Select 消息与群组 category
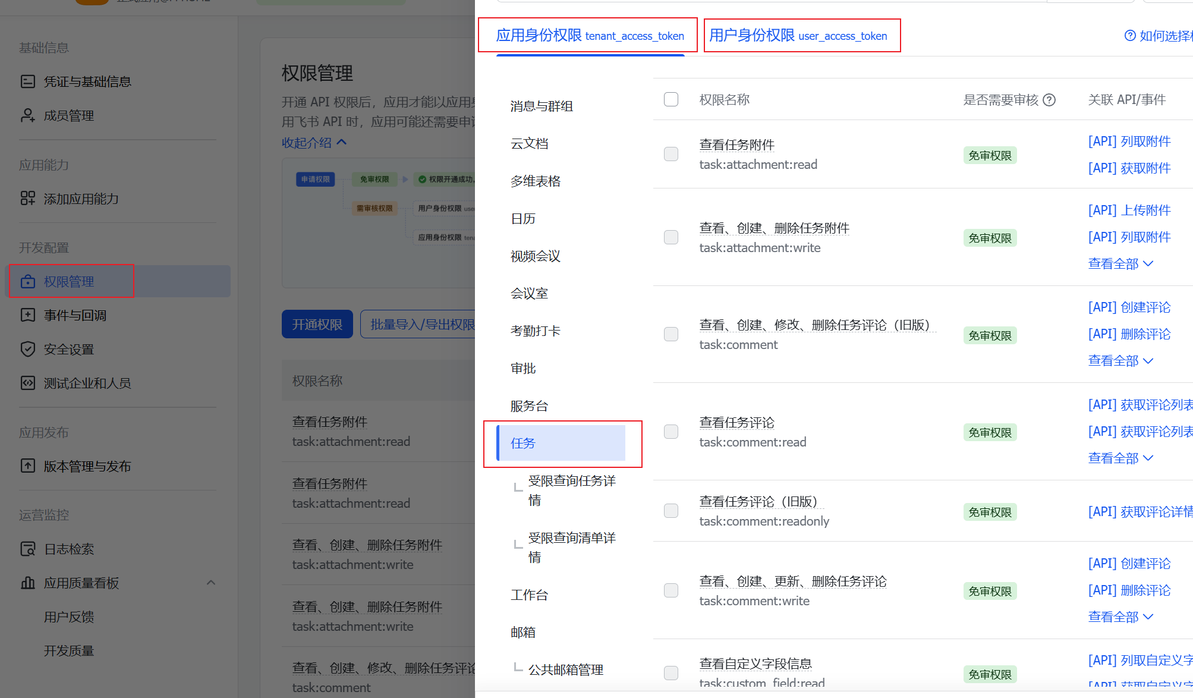The image size is (1193, 698). coord(542,106)
